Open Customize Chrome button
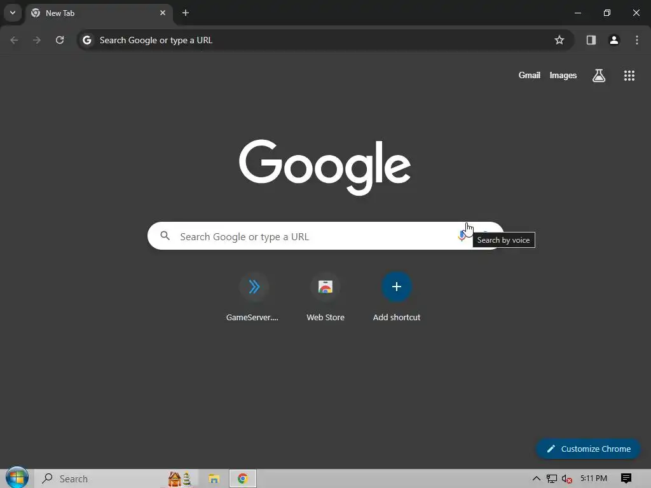This screenshot has height=488, width=651. [x=588, y=449]
